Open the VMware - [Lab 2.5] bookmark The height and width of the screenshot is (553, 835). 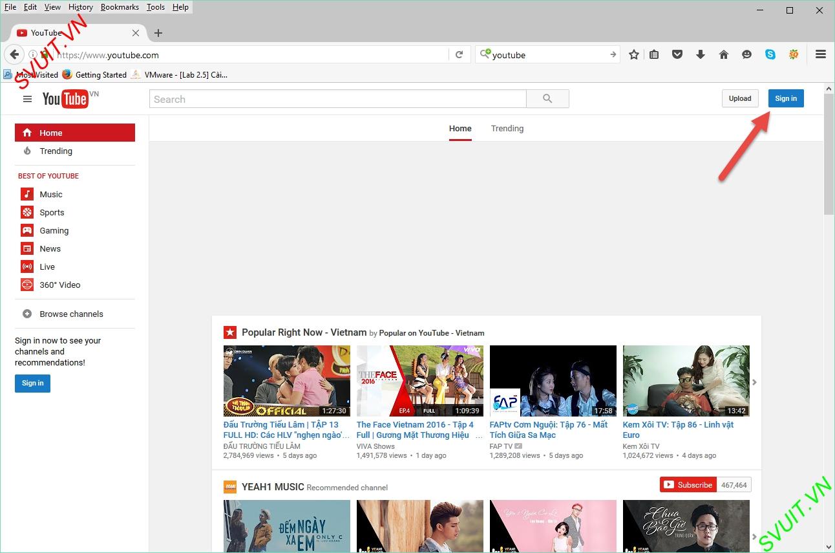tap(179, 74)
